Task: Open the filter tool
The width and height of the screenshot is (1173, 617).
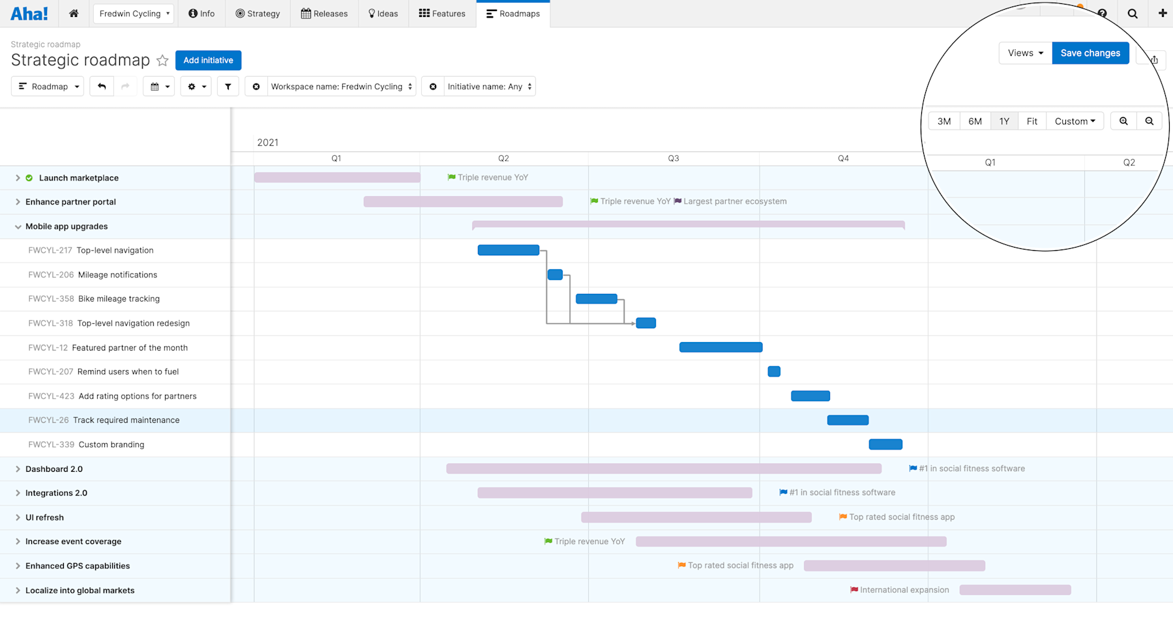Action: click(228, 86)
